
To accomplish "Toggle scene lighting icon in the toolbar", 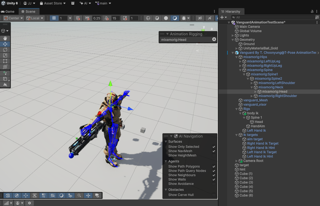I will 210,18.
